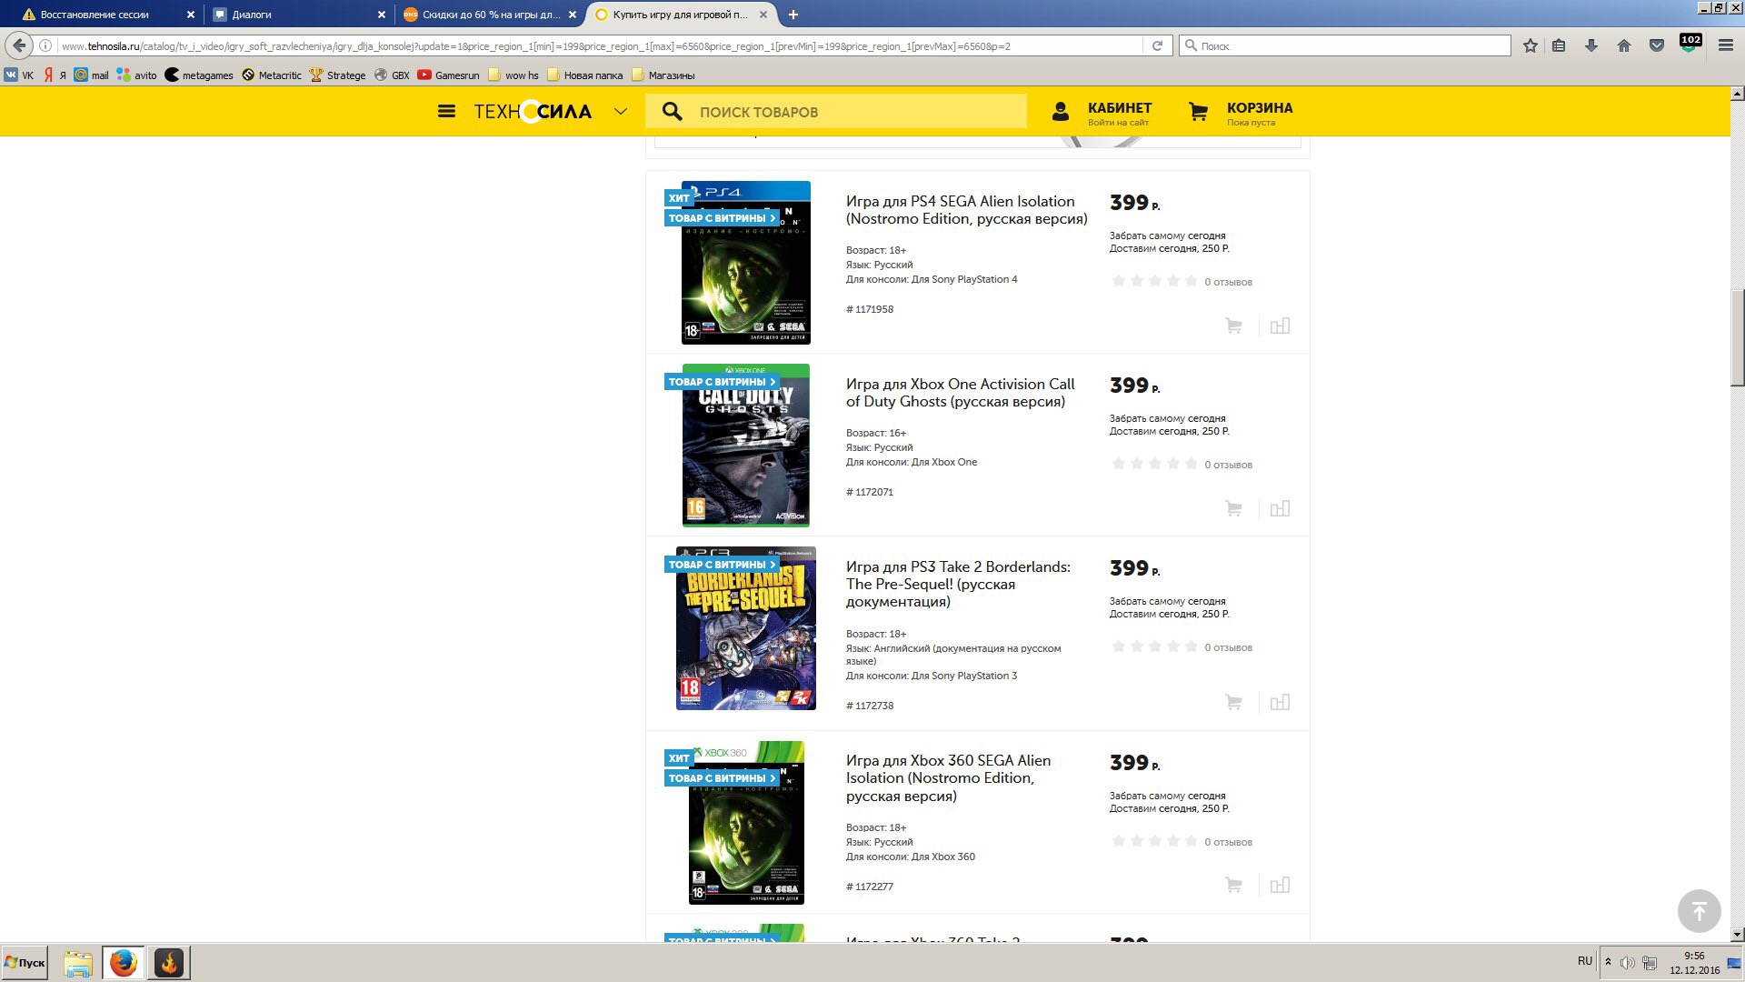The image size is (1745, 982).
Task: Add Xbox 360 Alien Isolation to cart
Action: (1233, 885)
